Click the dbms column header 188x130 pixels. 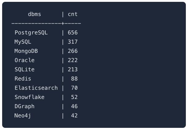pyautogui.click(x=34, y=14)
